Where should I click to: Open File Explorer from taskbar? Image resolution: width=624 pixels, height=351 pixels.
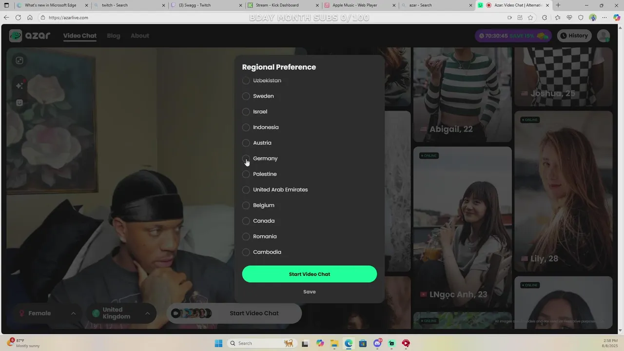[334, 343]
